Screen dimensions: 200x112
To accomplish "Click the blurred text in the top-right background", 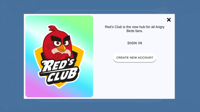I will [182, 7].
